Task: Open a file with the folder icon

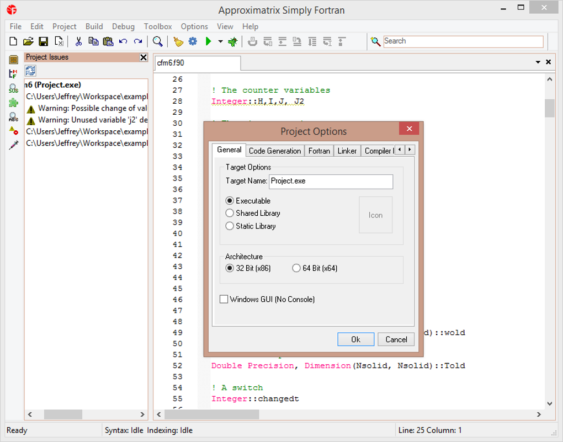Action: tap(28, 41)
